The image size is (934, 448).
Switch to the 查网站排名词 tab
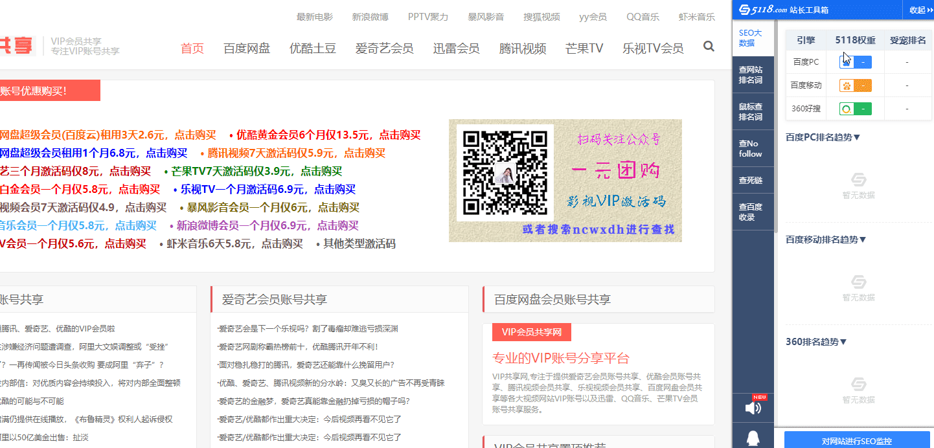pos(751,75)
